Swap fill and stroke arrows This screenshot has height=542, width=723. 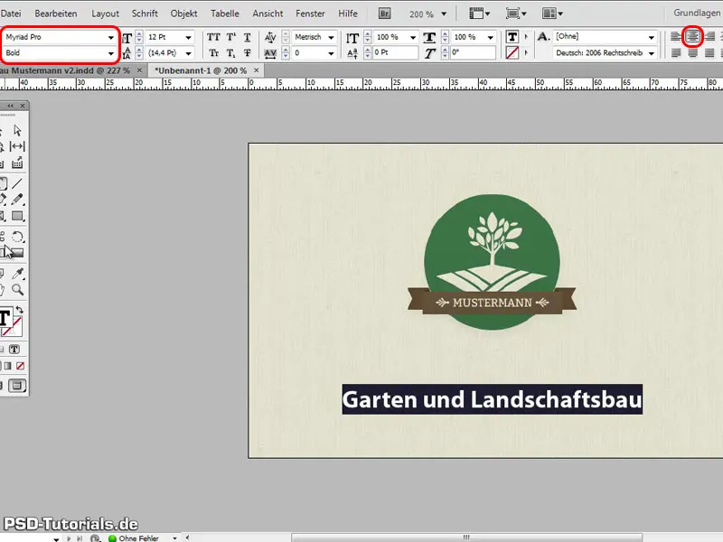[19, 310]
